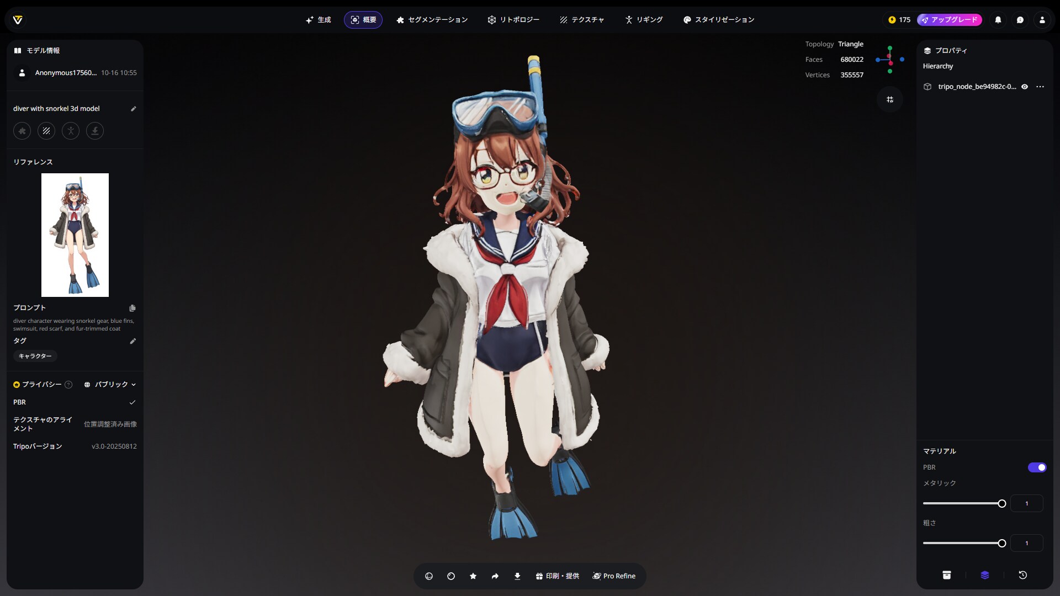Image resolution: width=1060 pixels, height=596 pixels.
Task: Favorite the model with star icon
Action: pos(473,576)
